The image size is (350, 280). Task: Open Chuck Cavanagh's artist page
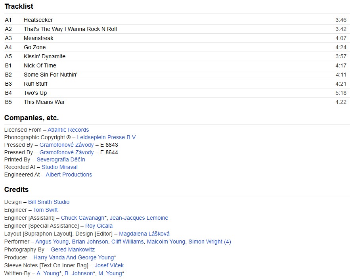point(82,218)
